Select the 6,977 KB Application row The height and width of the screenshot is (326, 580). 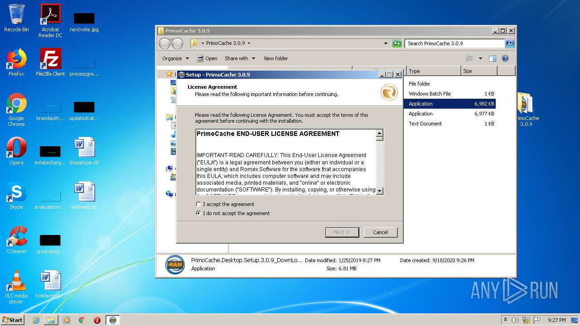coord(449,114)
